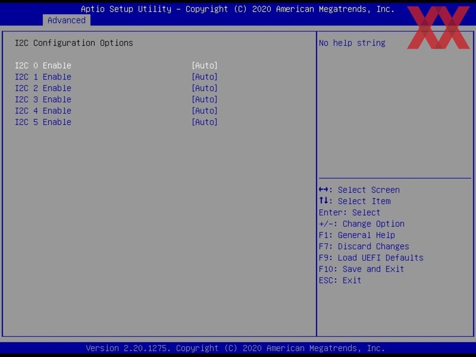Click the I2C Configuration Options heading
The width and height of the screenshot is (476, 357).
click(x=74, y=43)
